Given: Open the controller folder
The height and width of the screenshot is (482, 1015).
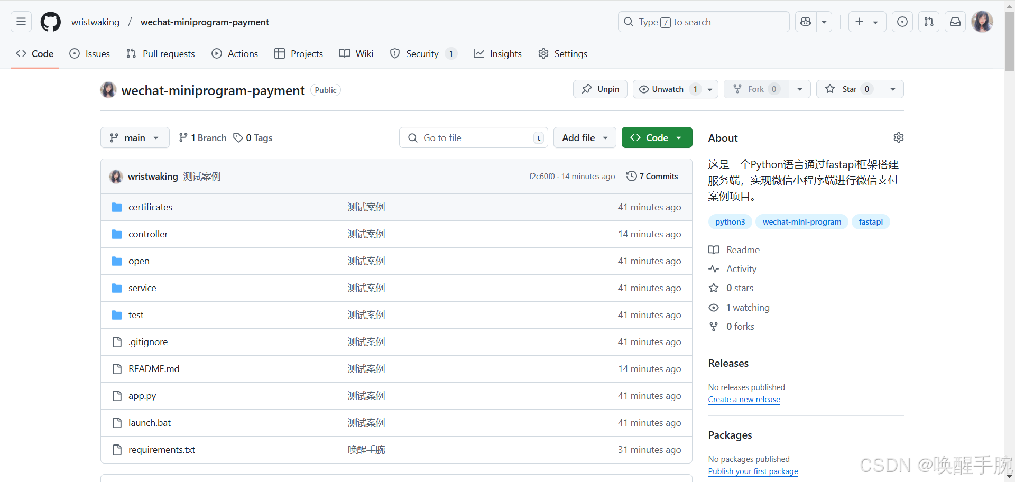Looking at the screenshot, I should point(148,234).
